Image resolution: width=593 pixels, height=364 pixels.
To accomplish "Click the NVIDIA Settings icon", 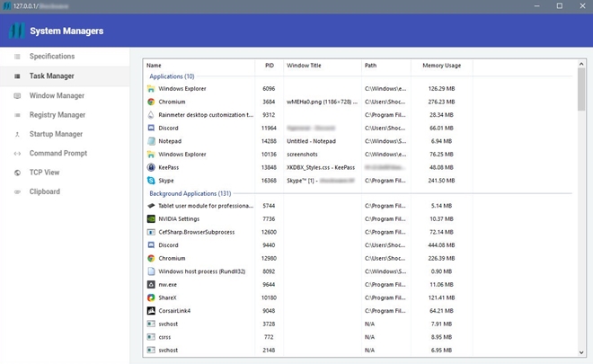I will pyautogui.click(x=151, y=218).
